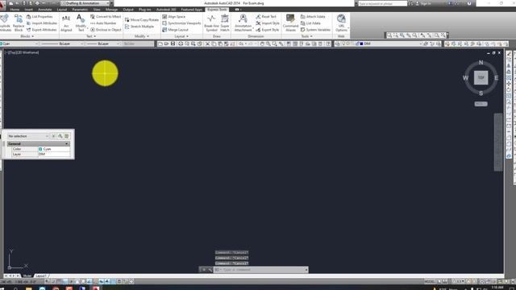Open System Variables editor
The image size is (516, 290).
315,30
